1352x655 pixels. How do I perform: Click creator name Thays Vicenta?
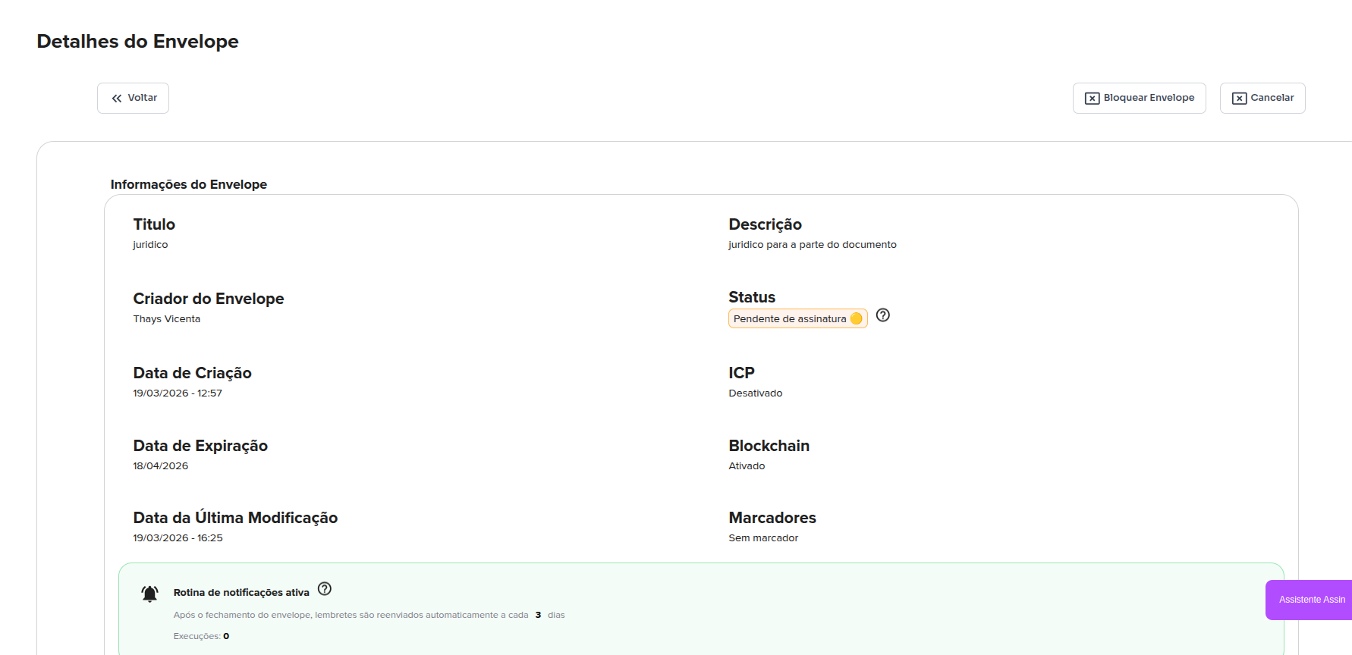point(167,319)
